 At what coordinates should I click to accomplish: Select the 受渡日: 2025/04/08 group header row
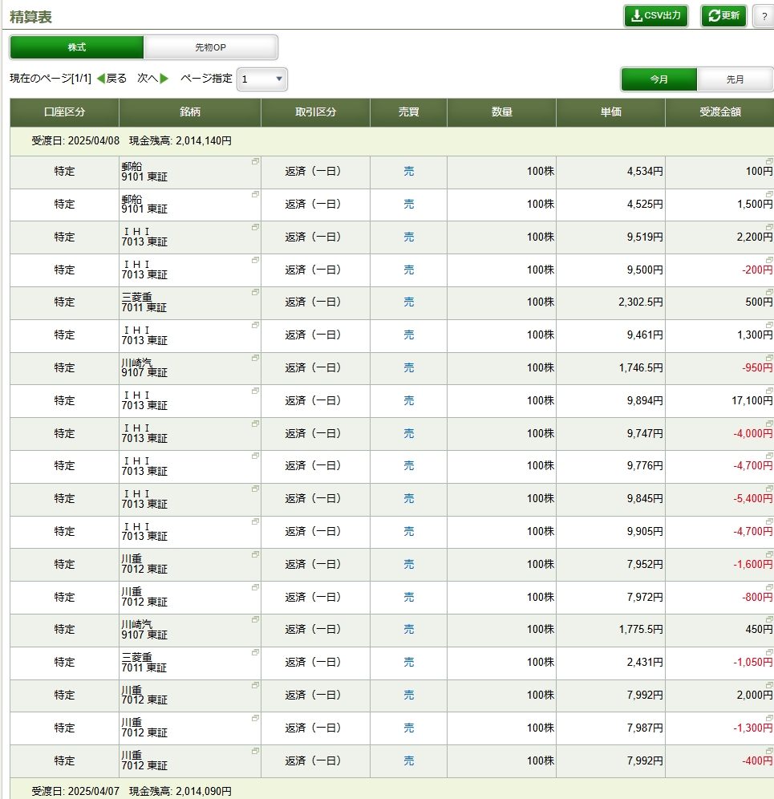click(392, 141)
